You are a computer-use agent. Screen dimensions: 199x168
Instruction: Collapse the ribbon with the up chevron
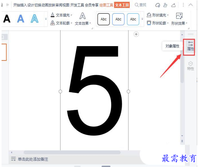[x=191, y=5]
